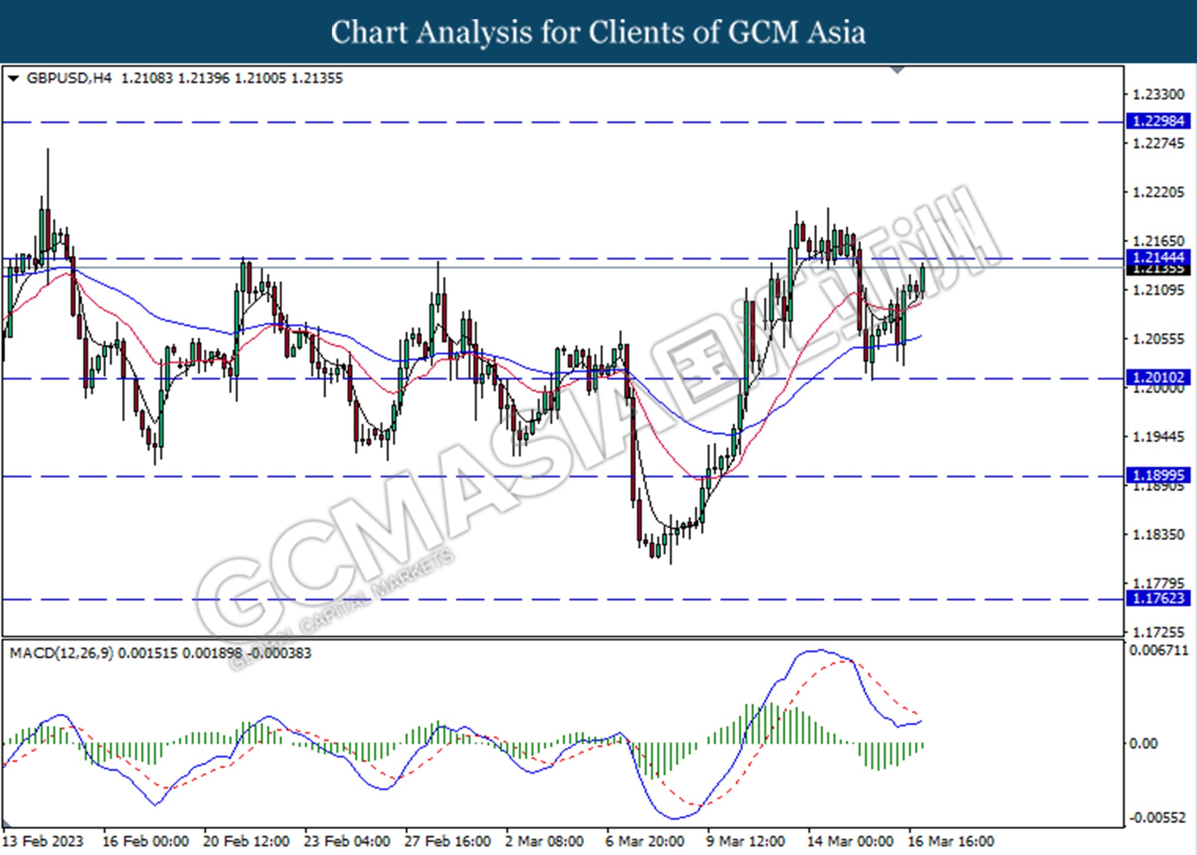This screenshot has width=1197, height=855.
Task: Select the 1.18995 support level label
Action: click(x=1158, y=475)
